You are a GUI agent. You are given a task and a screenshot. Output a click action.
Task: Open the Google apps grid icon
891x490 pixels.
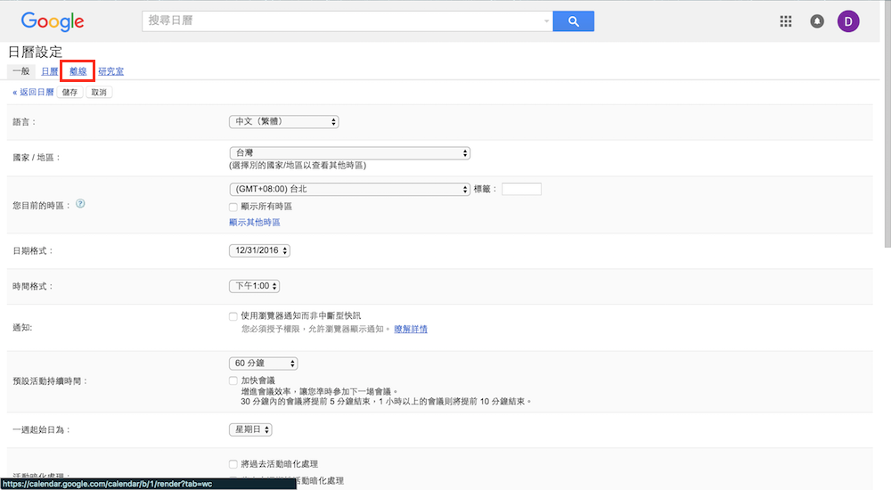click(x=786, y=21)
